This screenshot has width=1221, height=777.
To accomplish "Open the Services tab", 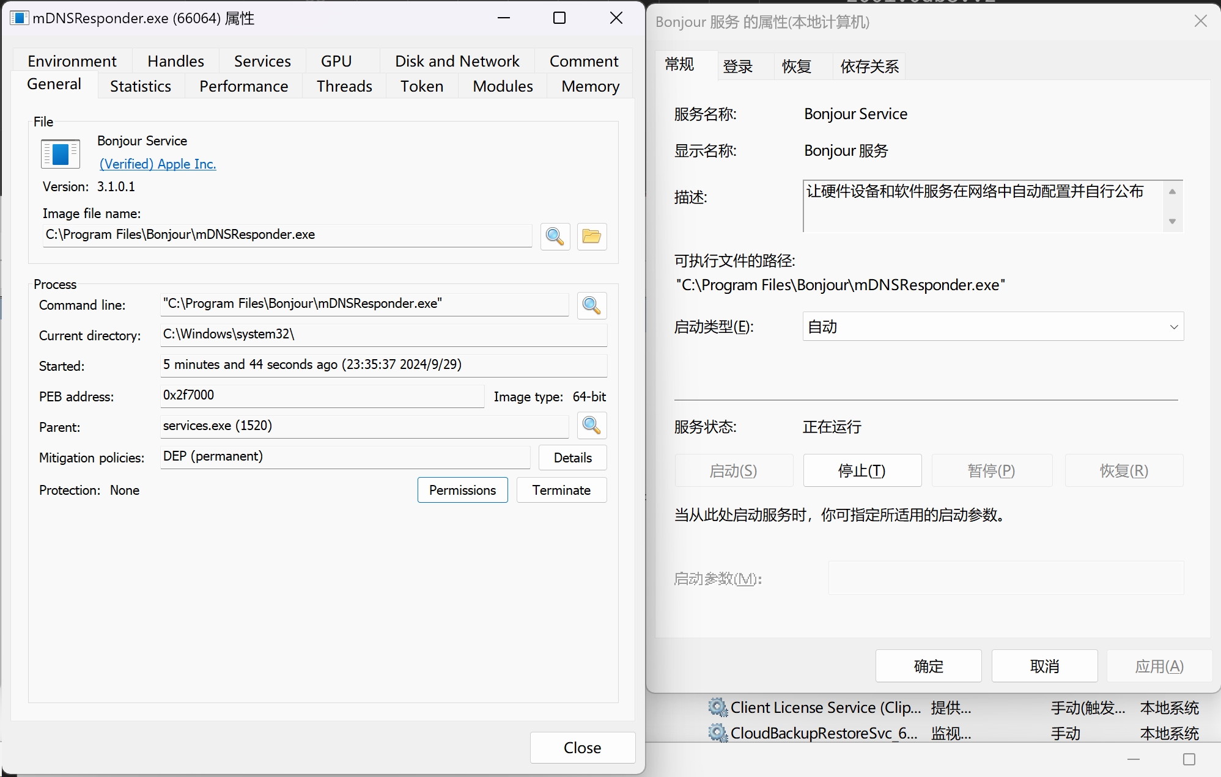I will 262,61.
